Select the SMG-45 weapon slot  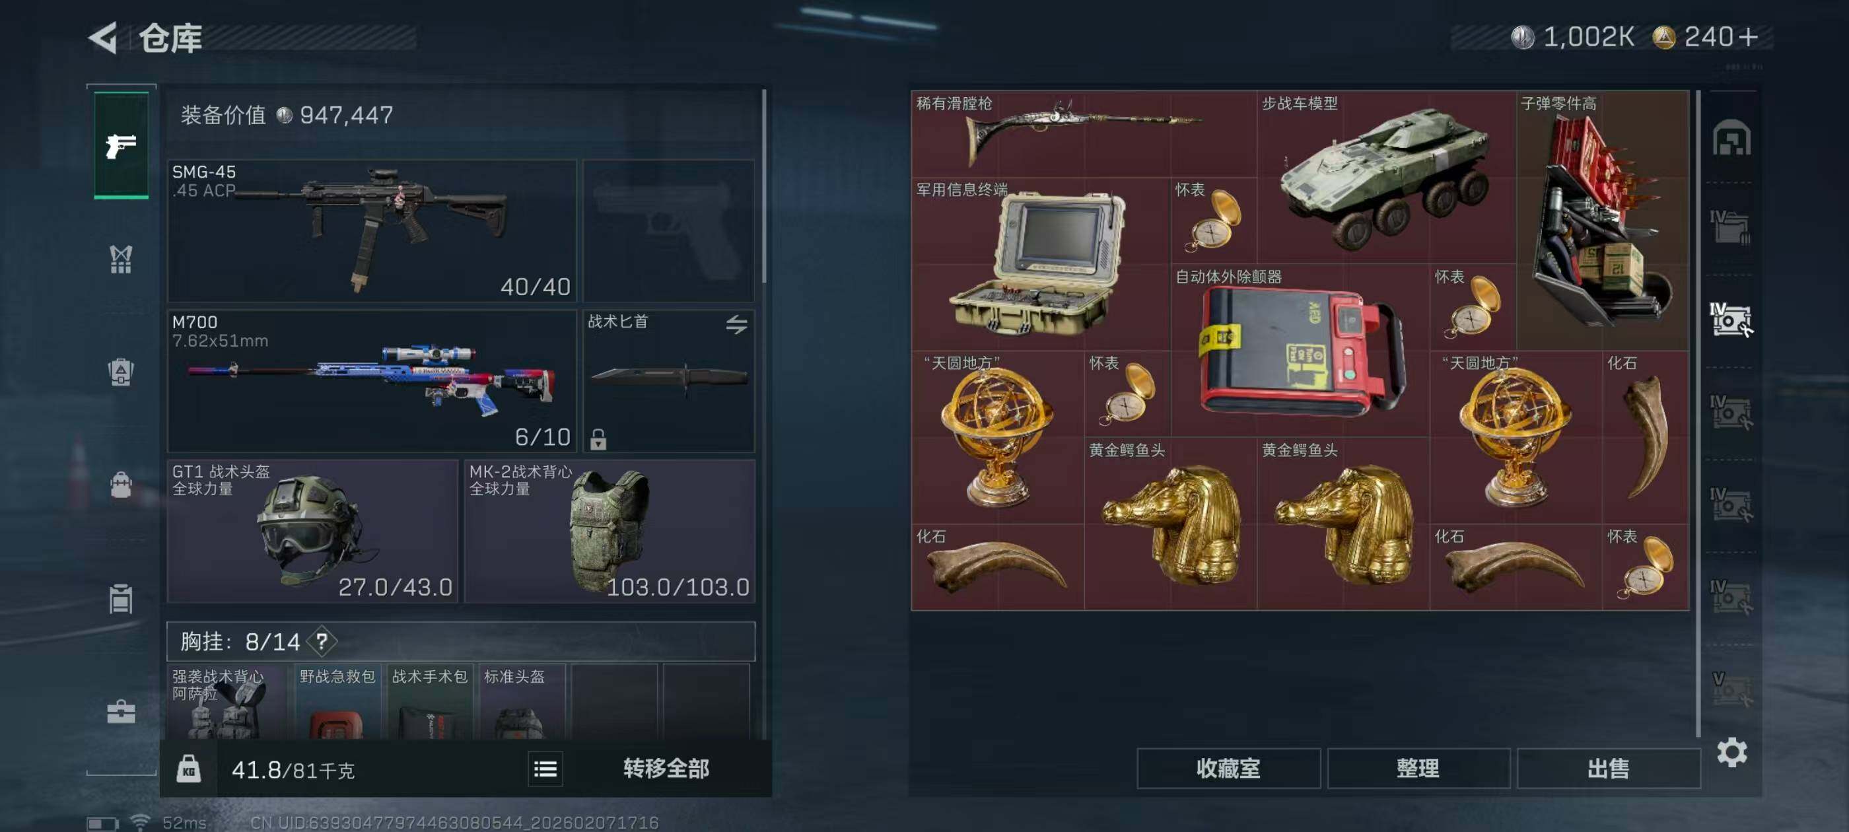tap(372, 230)
